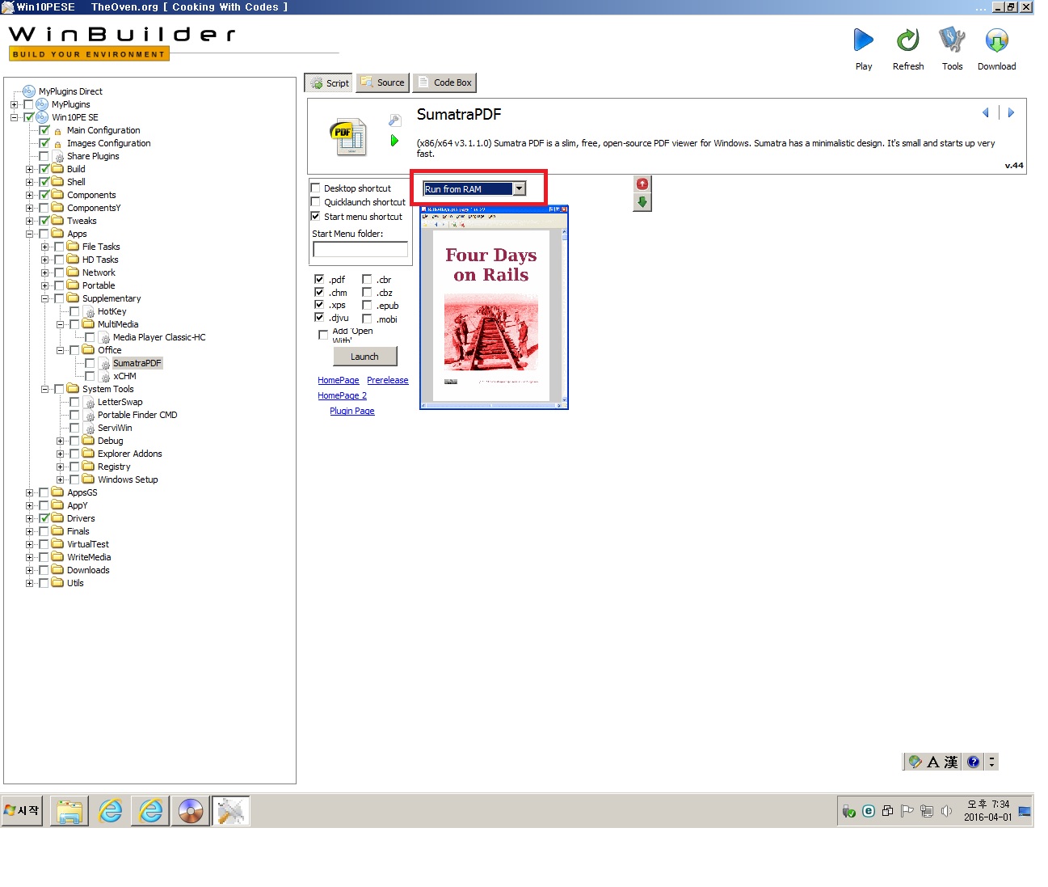Click the Start Menu folder input field
Viewport: 1048px width, 887px height.
[360, 249]
